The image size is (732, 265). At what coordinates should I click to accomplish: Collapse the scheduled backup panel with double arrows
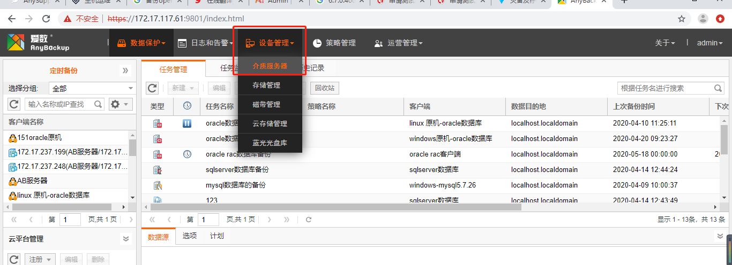125,71
